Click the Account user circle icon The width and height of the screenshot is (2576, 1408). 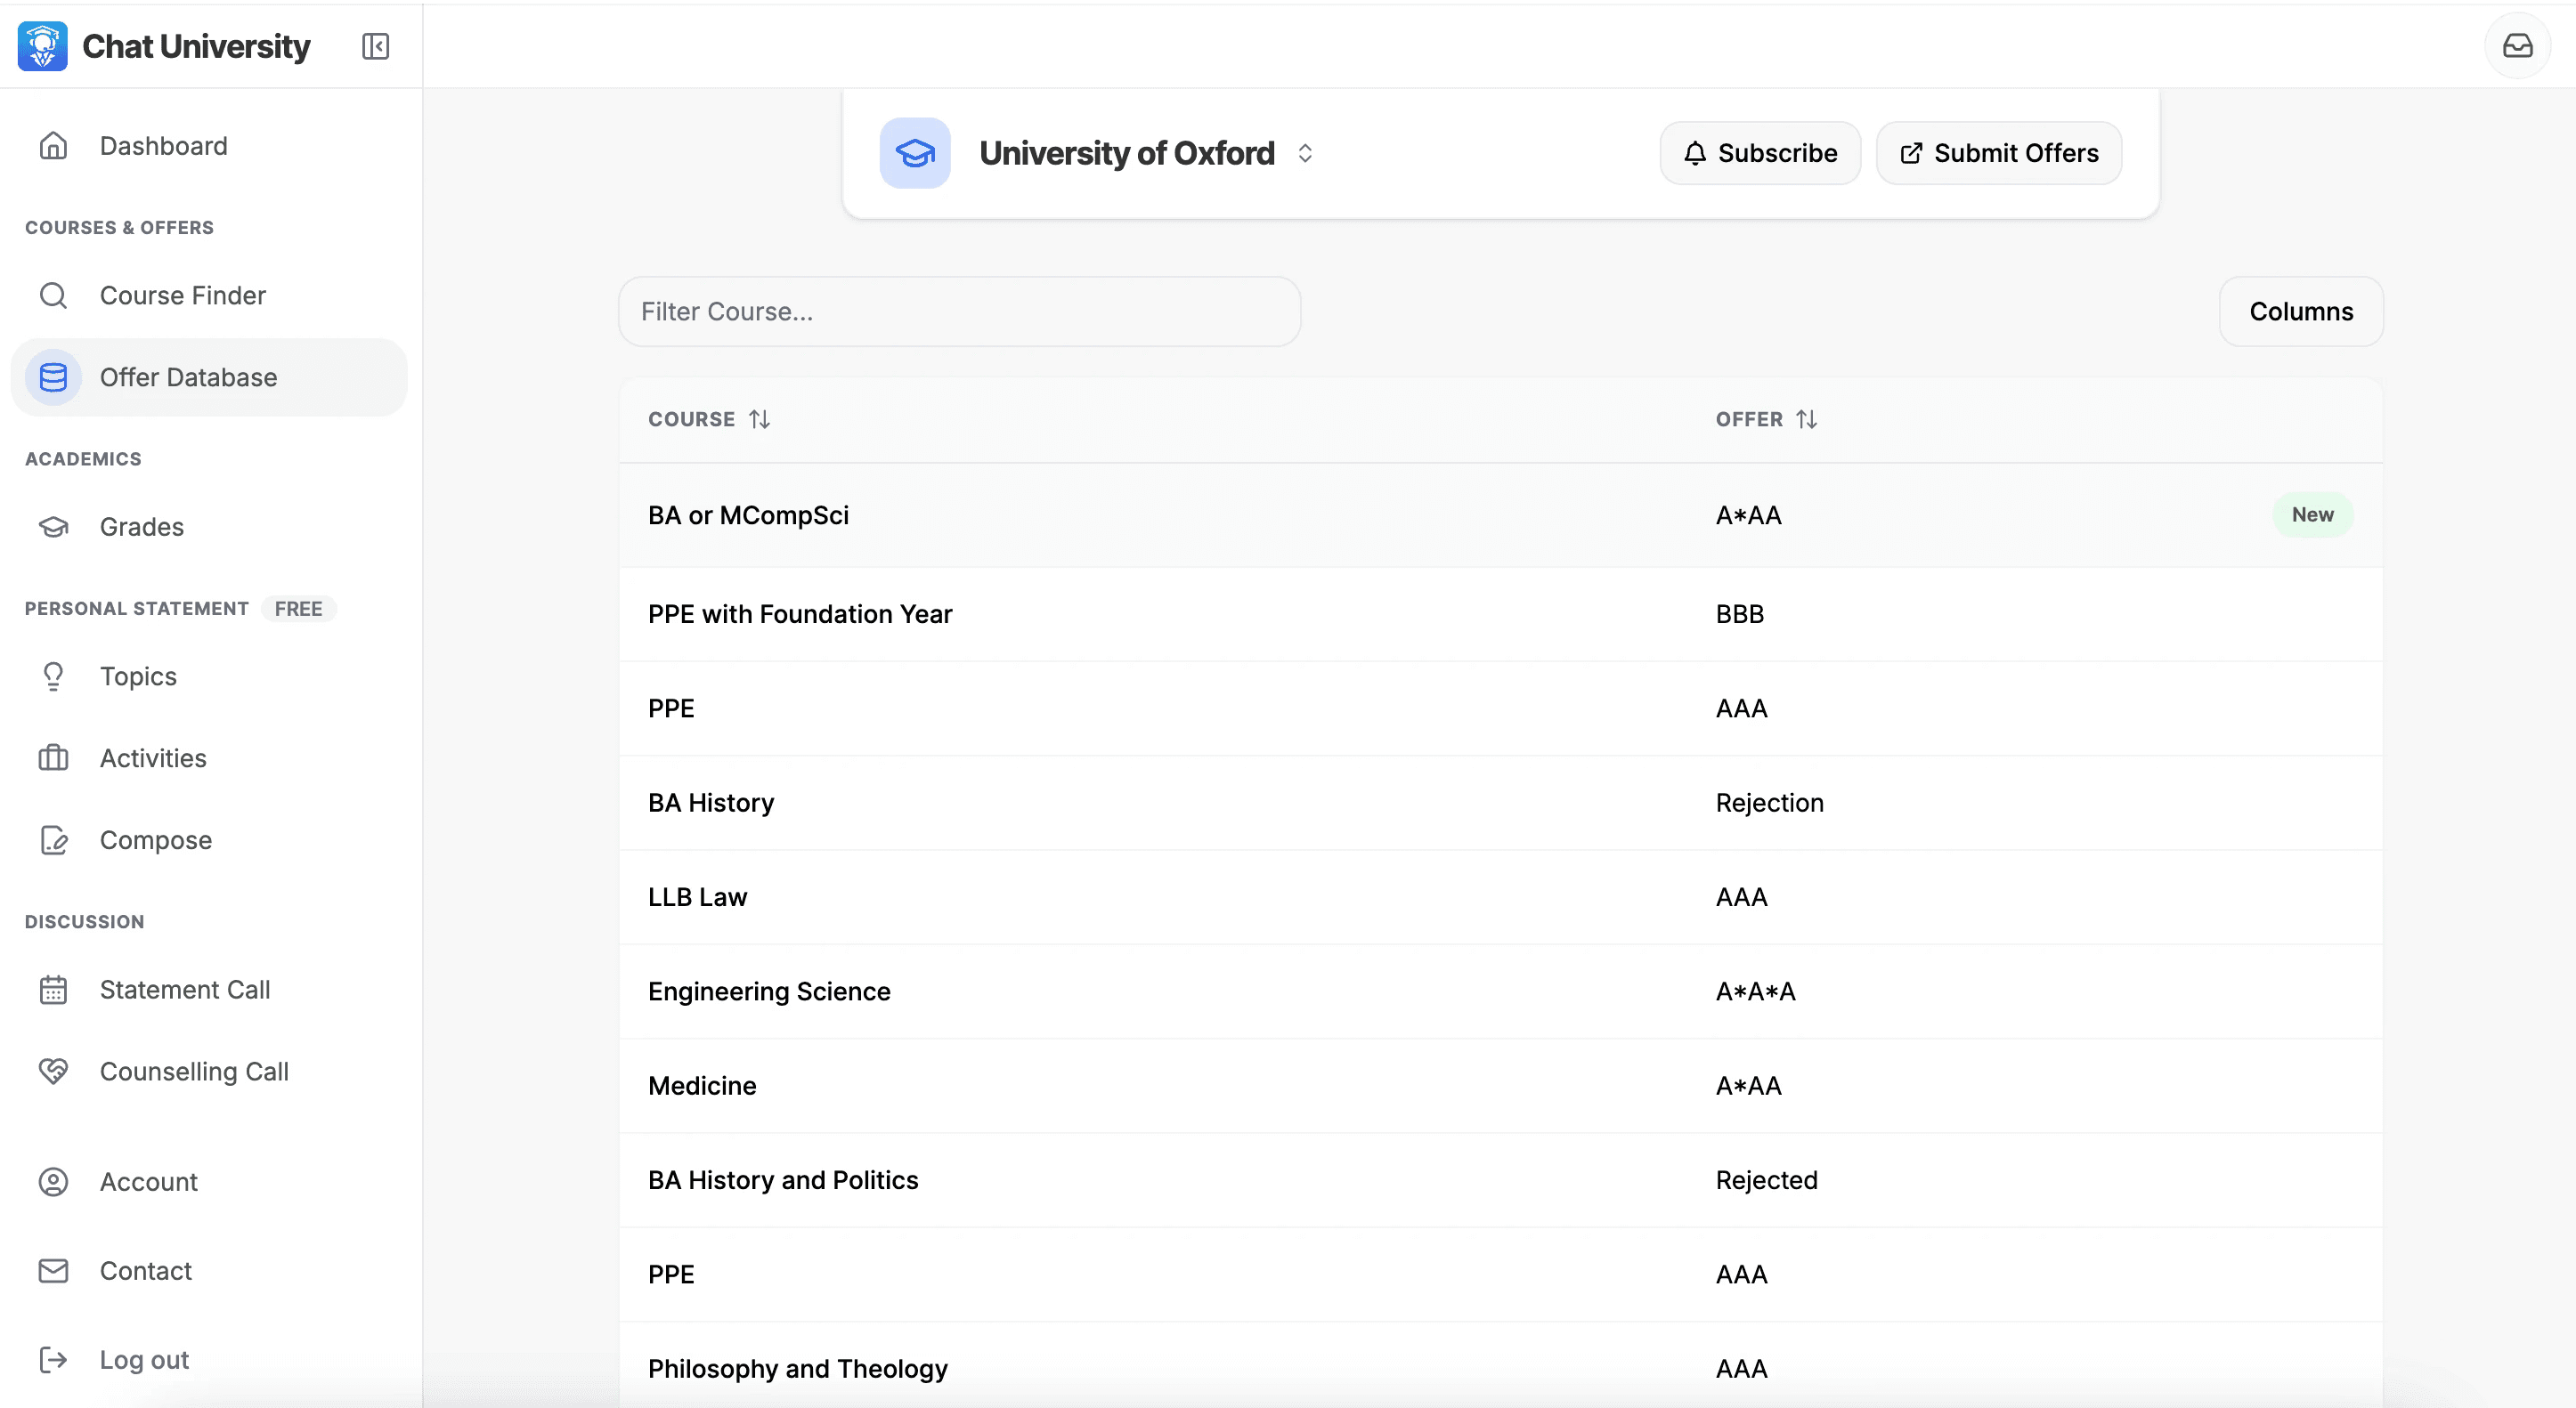(x=53, y=1182)
